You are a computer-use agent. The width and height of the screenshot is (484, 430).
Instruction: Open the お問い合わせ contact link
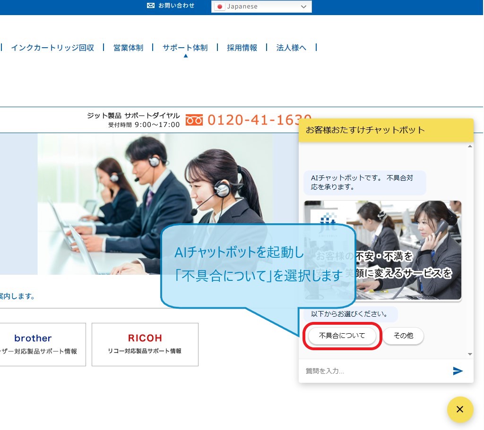point(176,6)
